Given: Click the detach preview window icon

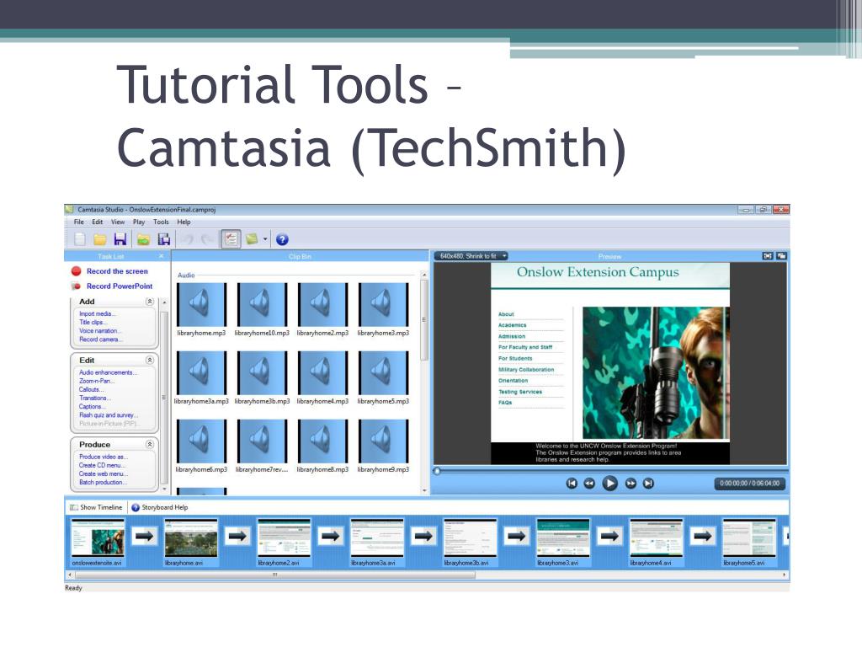Looking at the screenshot, I should 781,256.
